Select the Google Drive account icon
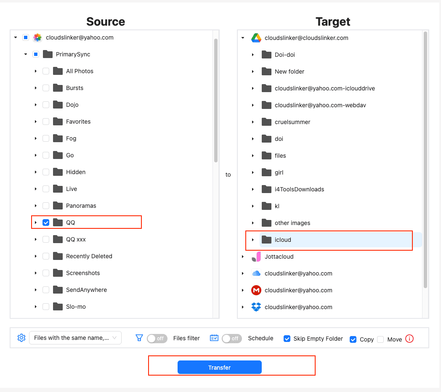This screenshot has height=392, width=441. click(256, 38)
